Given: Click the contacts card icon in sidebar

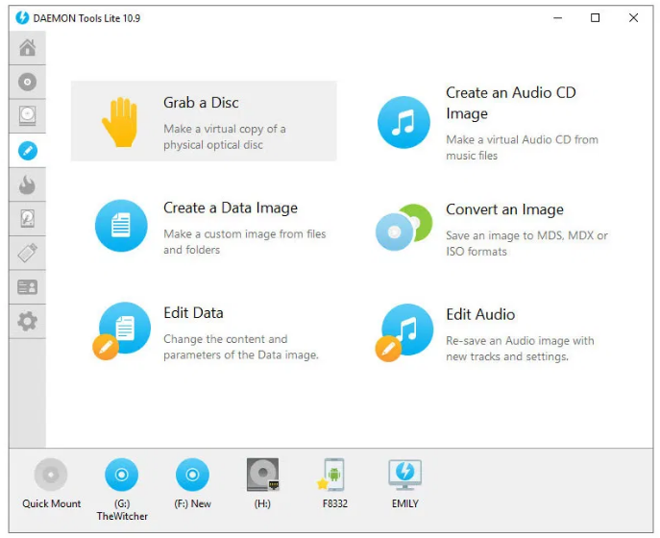Looking at the screenshot, I should [27, 287].
